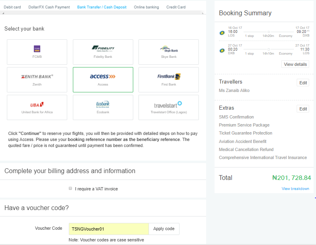Click the tab strip right scroll arrow
The height and width of the screenshot is (245, 316).
pyautogui.click(x=203, y=13)
